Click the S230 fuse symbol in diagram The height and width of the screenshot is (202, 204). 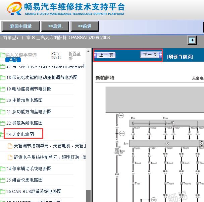coord(117,151)
